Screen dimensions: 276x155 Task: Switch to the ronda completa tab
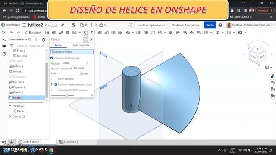pyautogui.click(x=81, y=45)
